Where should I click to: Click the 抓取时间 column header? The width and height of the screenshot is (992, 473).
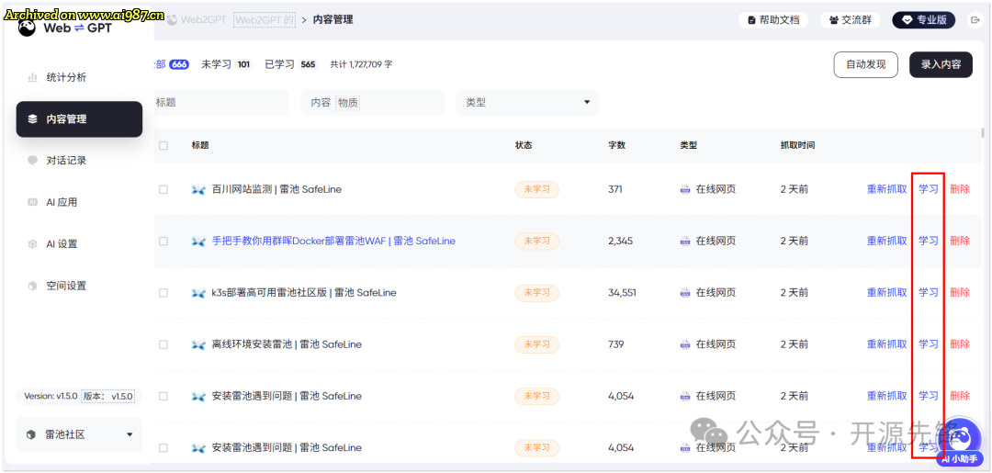[798, 145]
